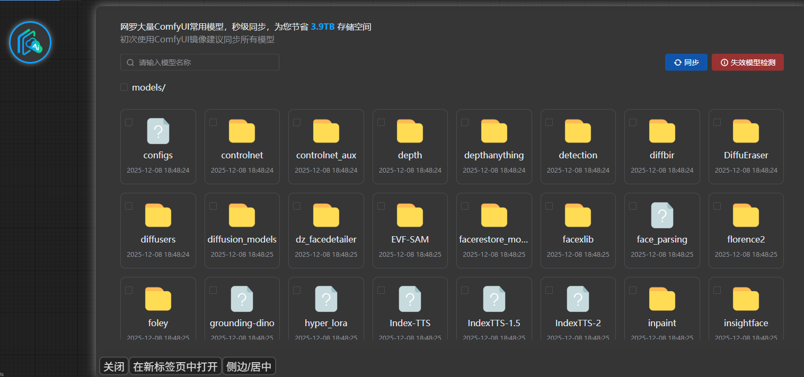Viewport: 804px width, 377px height.
Task: Click the 侧边/居中 layout button
Action: [x=249, y=366]
